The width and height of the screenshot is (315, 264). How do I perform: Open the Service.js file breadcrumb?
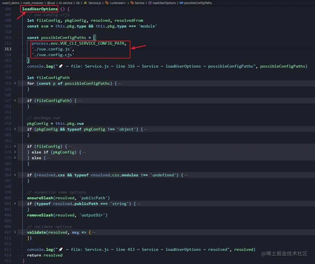[x=95, y=3]
